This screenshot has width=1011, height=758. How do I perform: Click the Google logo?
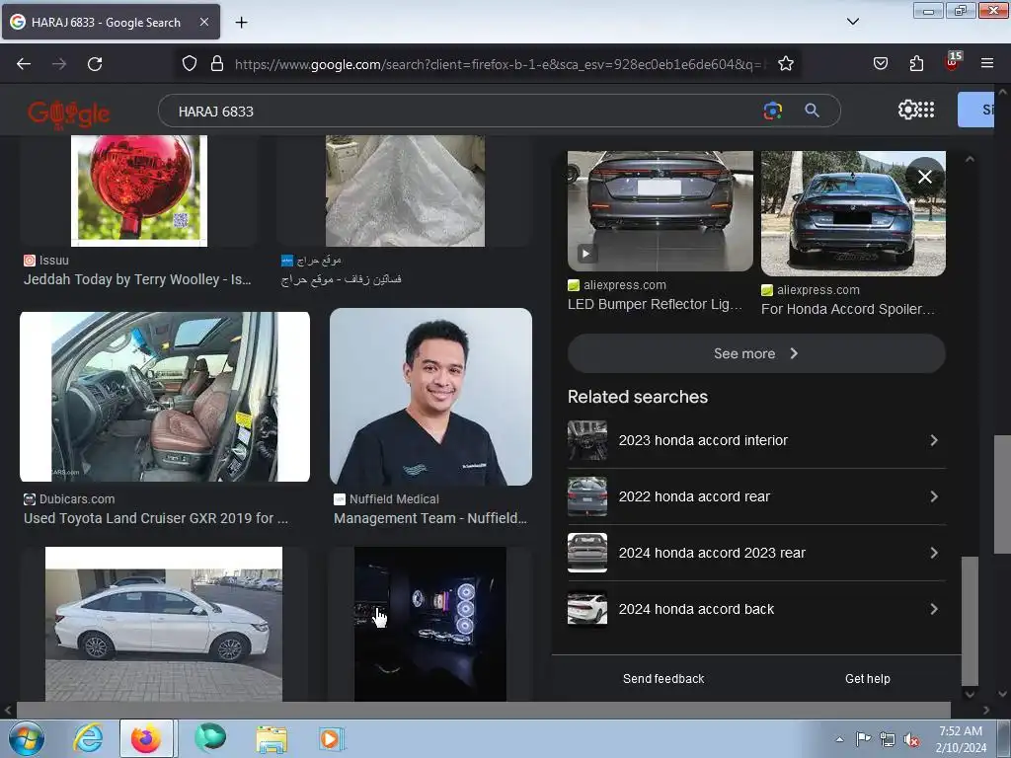coord(69,113)
